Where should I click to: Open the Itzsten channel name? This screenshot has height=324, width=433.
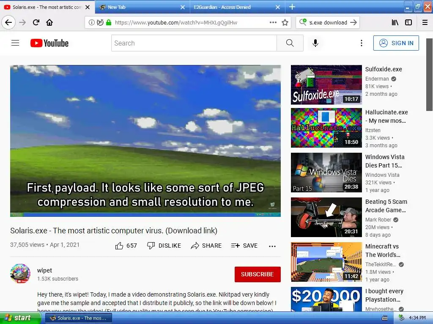tap(373, 130)
